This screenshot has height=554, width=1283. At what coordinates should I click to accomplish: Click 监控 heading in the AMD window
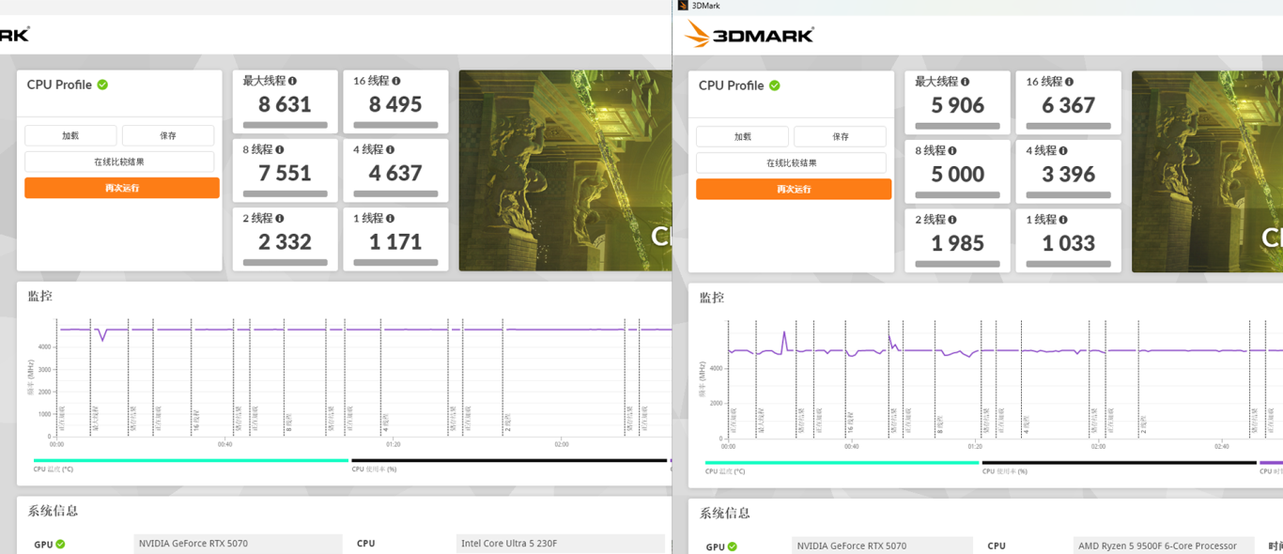click(712, 298)
